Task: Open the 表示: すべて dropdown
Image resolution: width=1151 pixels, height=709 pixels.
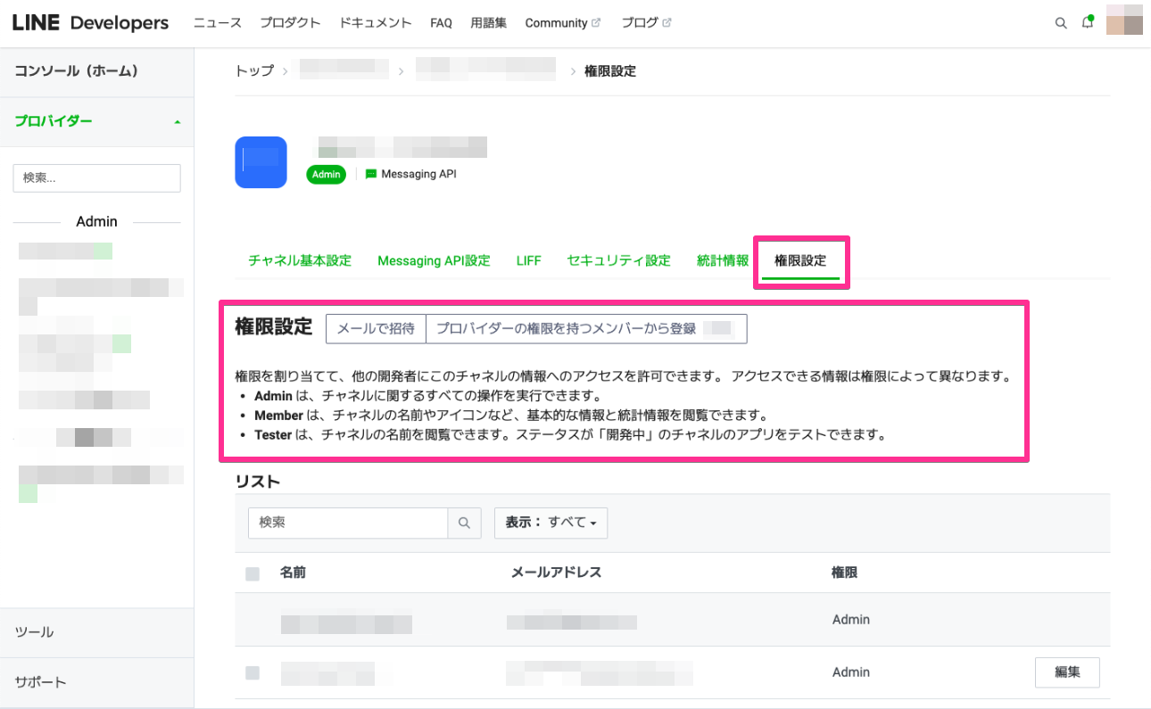Action: [x=551, y=524]
